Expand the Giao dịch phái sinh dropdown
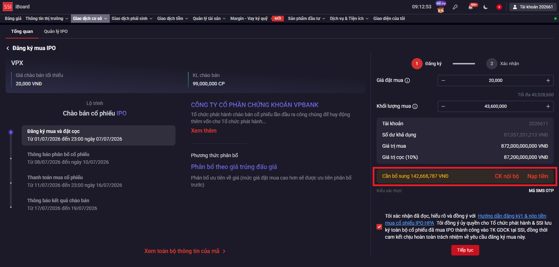559x267 pixels. 132,19
